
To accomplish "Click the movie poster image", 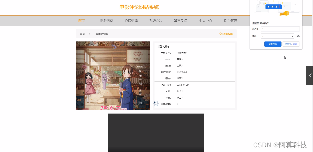I will click(x=113, y=75).
